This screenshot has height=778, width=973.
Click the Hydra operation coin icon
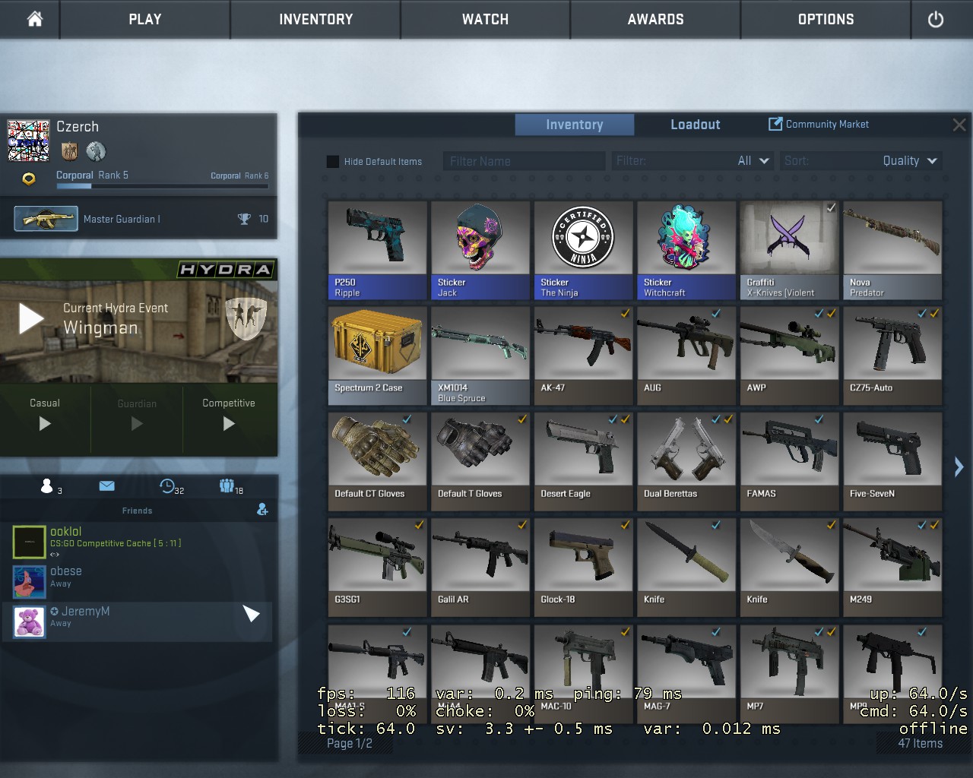tap(29, 179)
